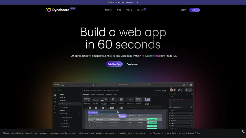The height and width of the screenshot is (138, 246).
Task: Choose the Sign-in Module component icon
Action: coord(147,100)
